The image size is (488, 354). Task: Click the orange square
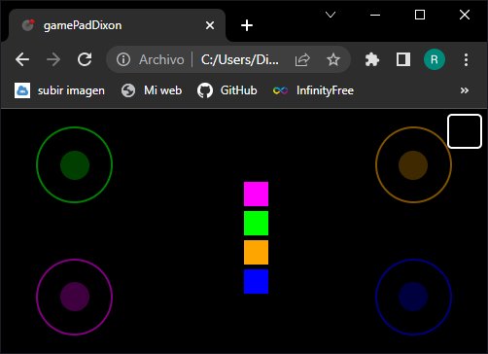[256, 252]
